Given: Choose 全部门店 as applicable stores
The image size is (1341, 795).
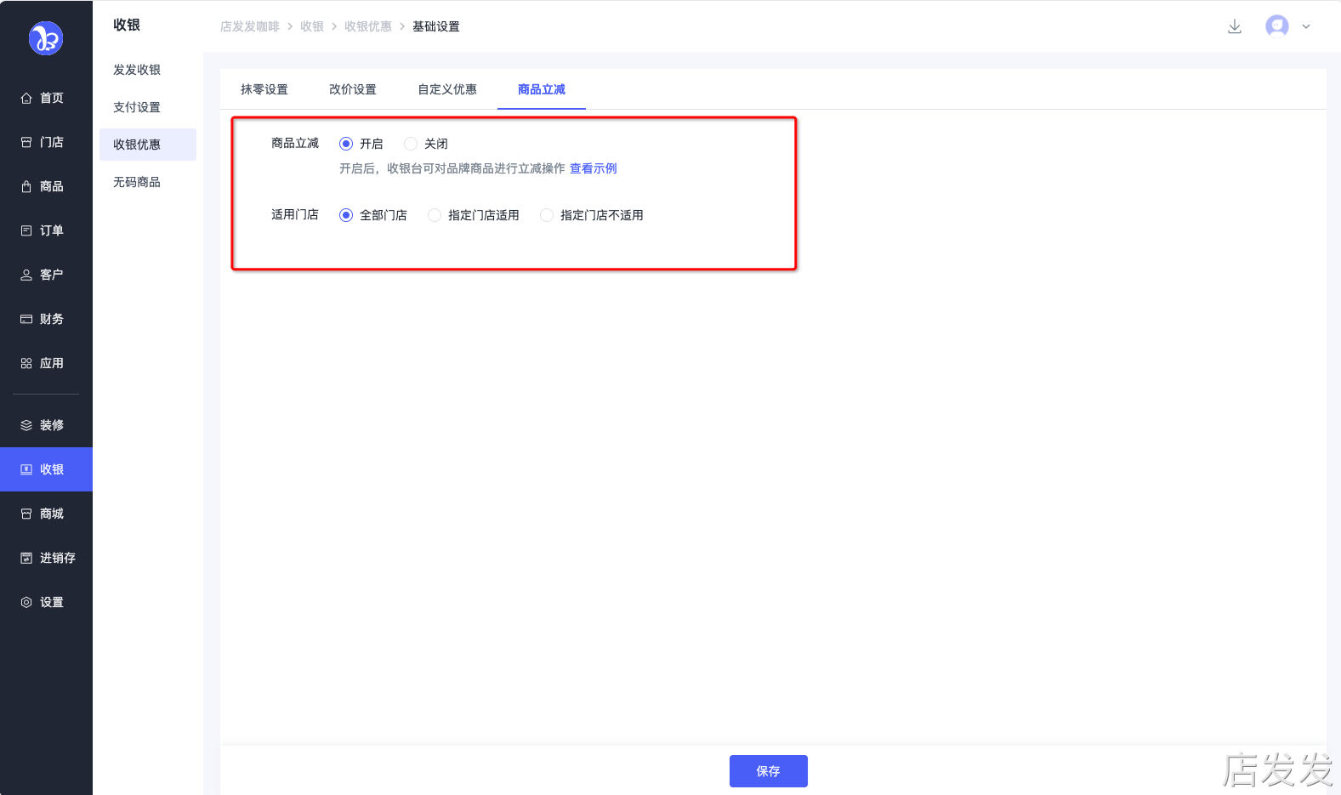Looking at the screenshot, I should [346, 215].
